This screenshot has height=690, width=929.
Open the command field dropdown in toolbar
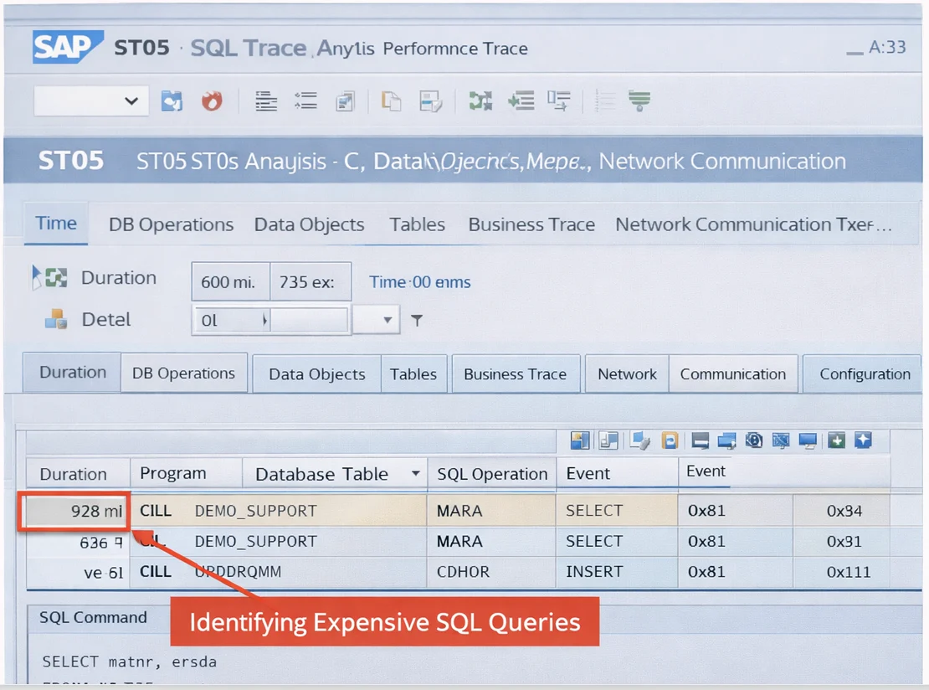(x=131, y=101)
